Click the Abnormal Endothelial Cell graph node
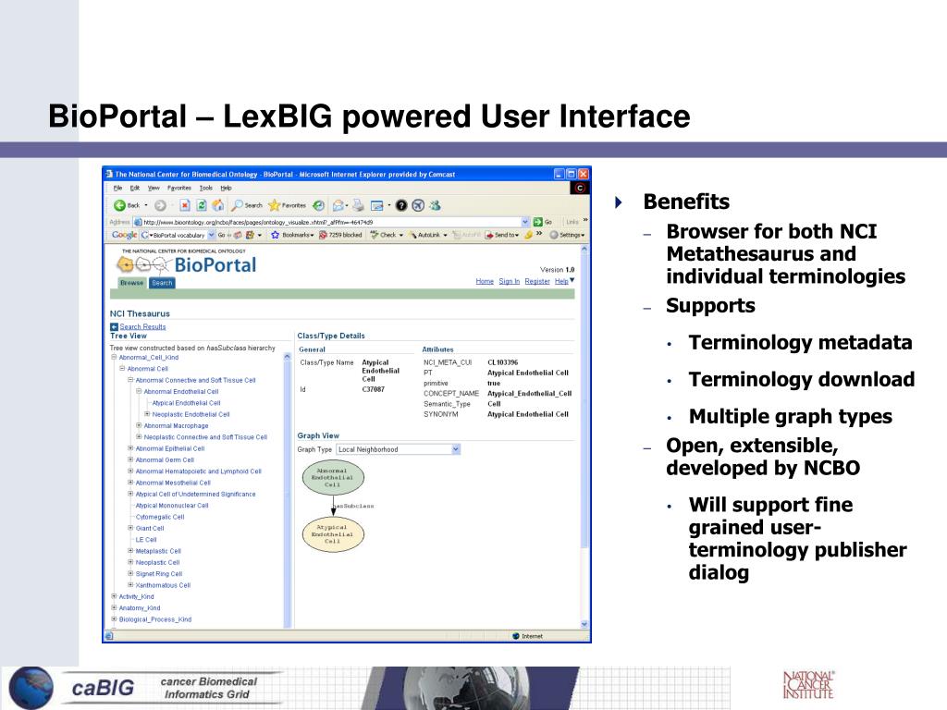Image resolution: width=947 pixels, height=710 pixels. coord(333,478)
